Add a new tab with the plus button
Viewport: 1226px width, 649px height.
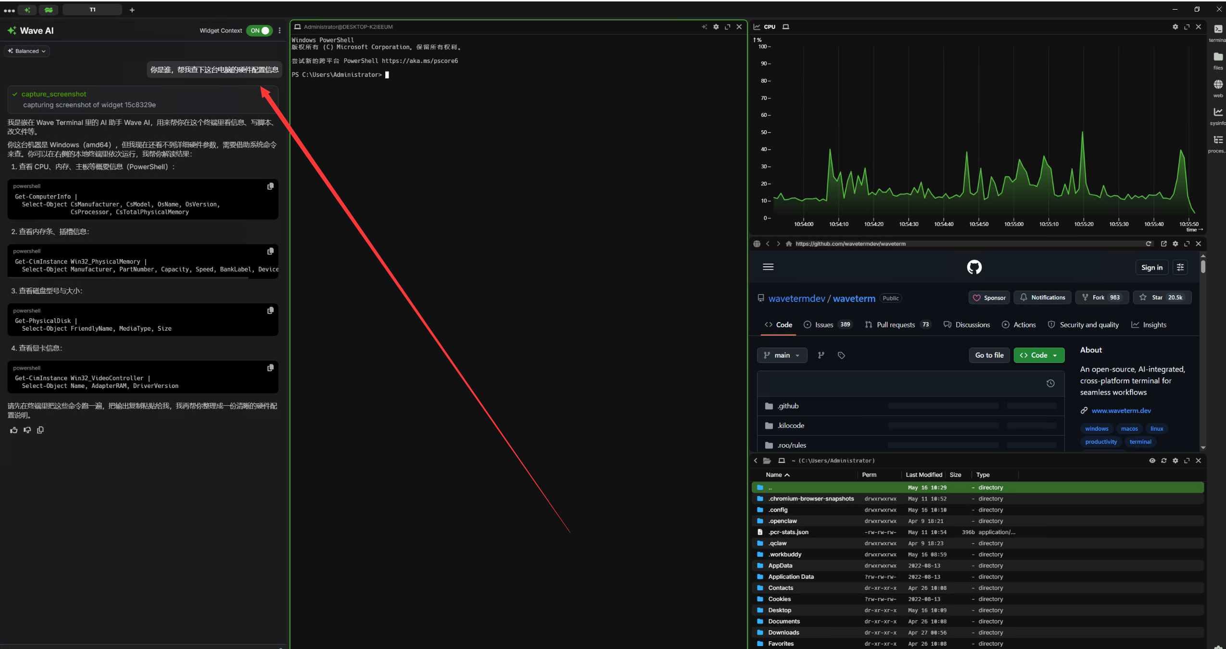(x=132, y=10)
